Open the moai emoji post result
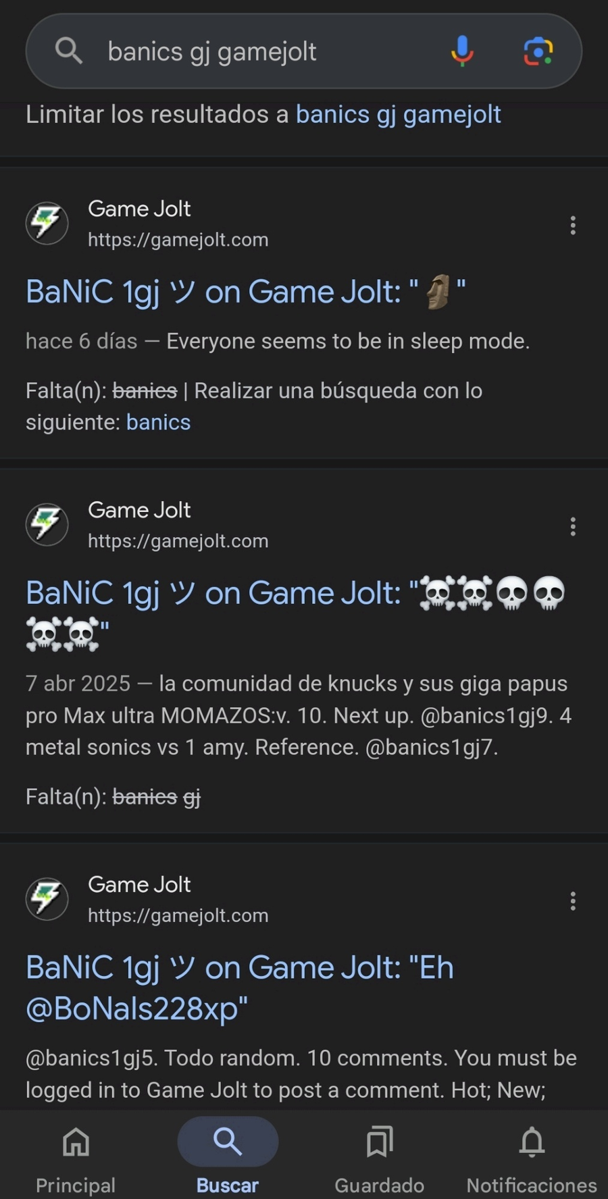This screenshot has width=608, height=1199. coord(245,292)
